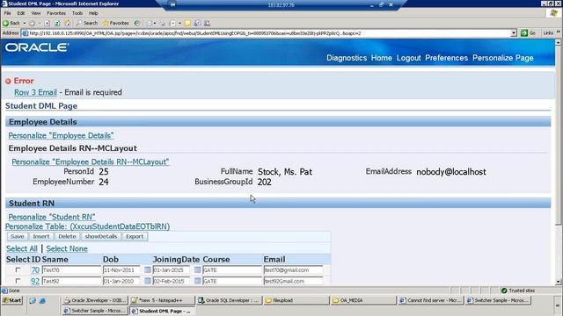Click the Home icon in browser toolbar

pyautogui.click(x=67, y=23)
